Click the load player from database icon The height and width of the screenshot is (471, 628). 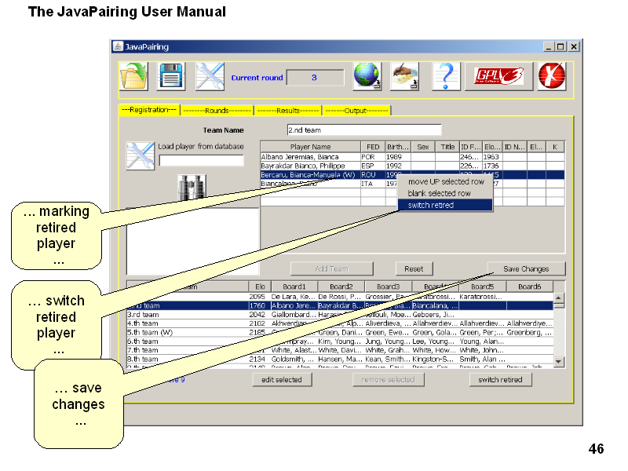point(141,155)
